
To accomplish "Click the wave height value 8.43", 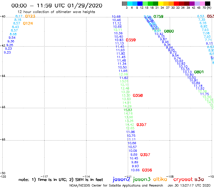I will [15, 27].
